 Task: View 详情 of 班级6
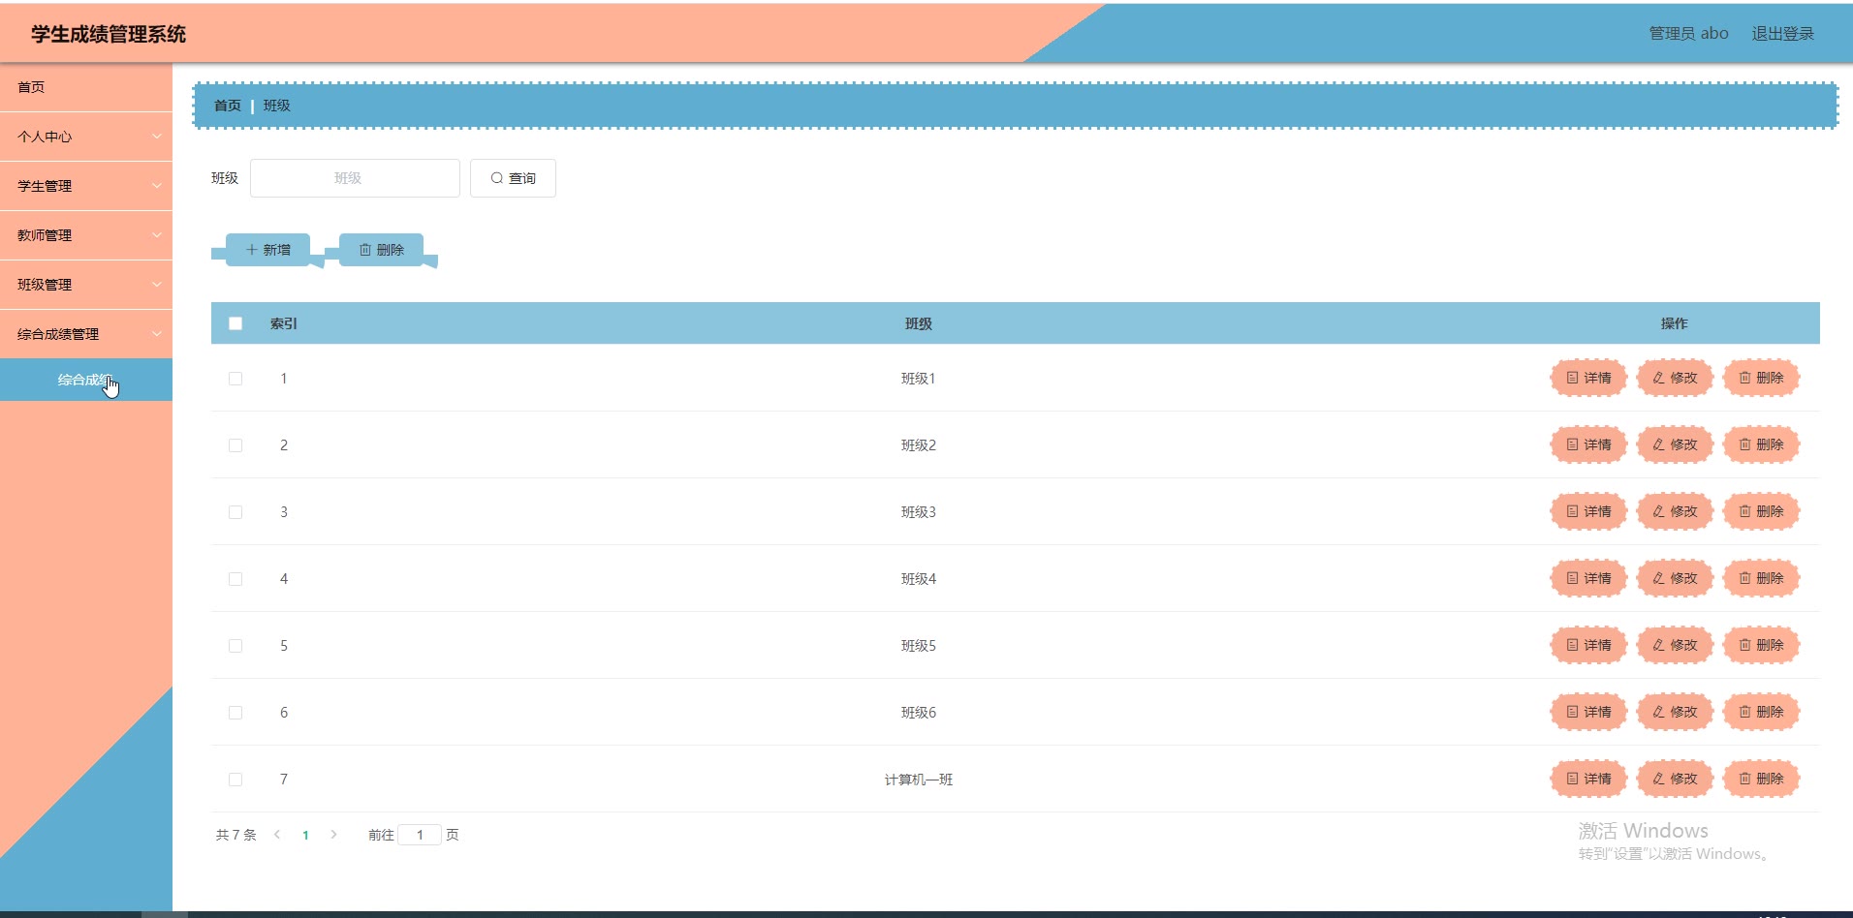coord(1588,712)
